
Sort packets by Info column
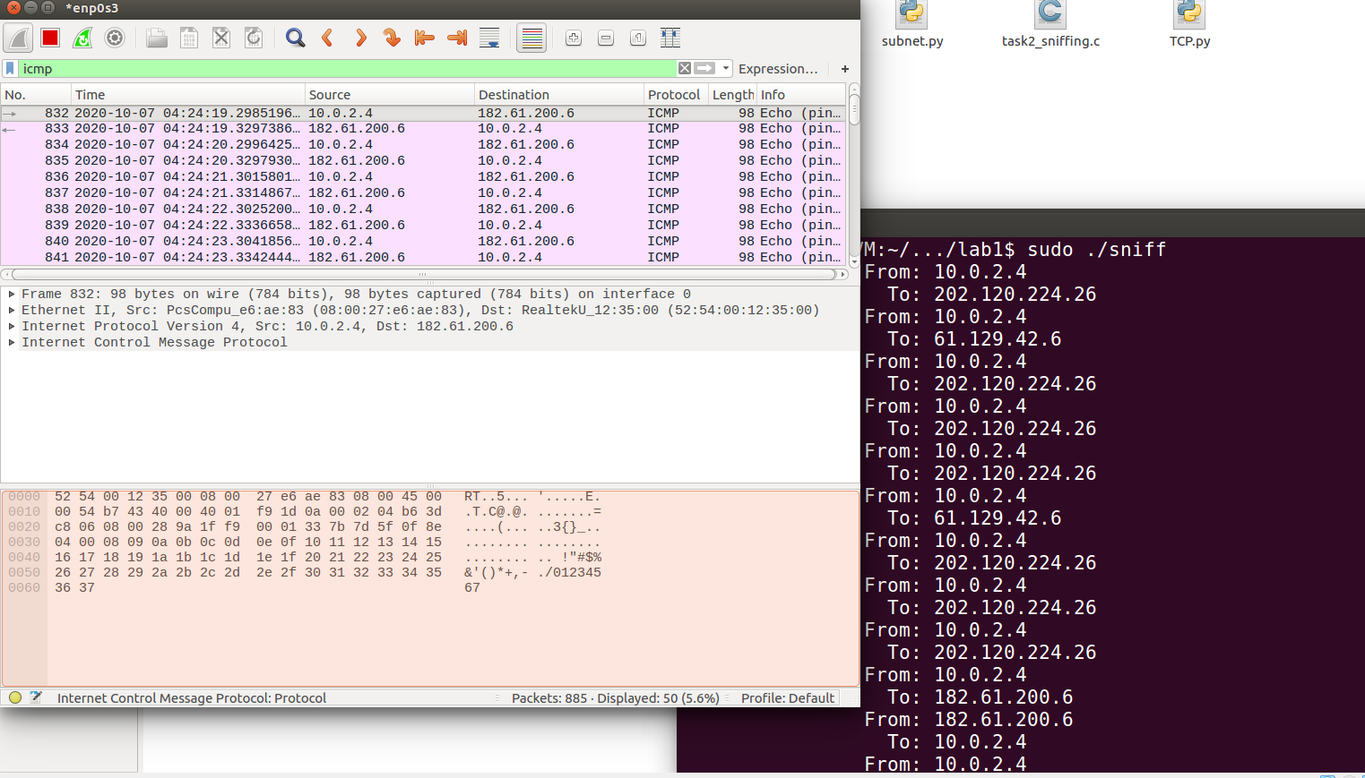pos(801,94)
